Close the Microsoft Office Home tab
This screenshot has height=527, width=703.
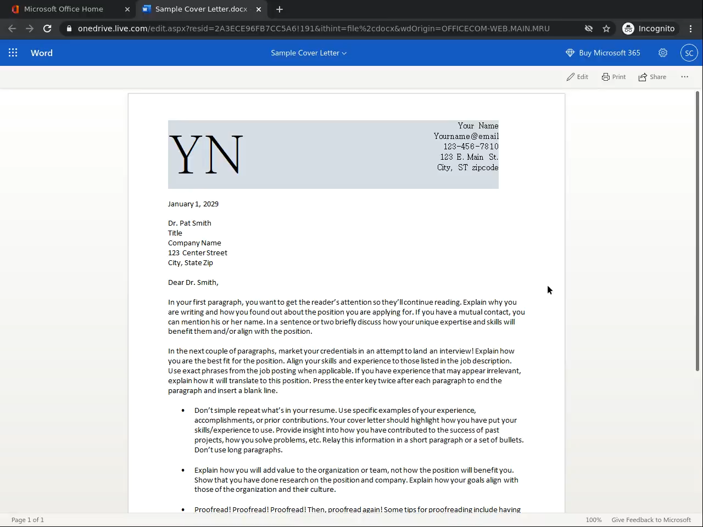127,9
